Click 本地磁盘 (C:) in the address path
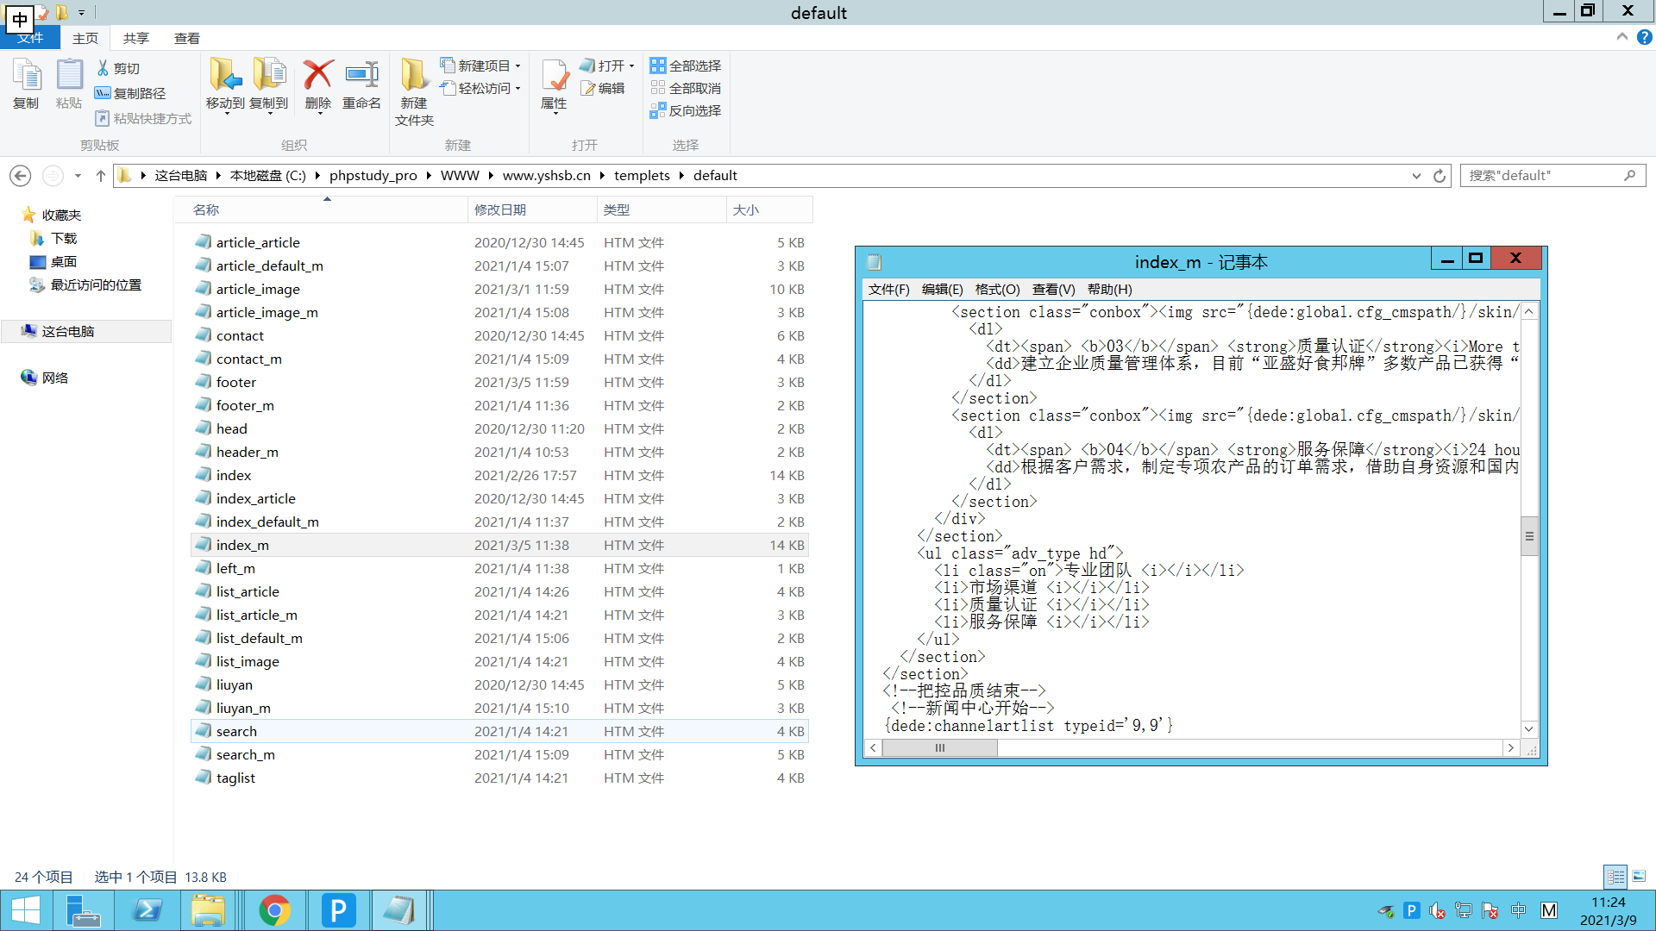Image resolution: width=1656 pixels, height=931 pixels. click(268, 176)
